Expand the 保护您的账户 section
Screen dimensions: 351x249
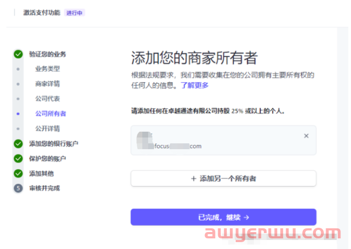click(x=48, y=159)
